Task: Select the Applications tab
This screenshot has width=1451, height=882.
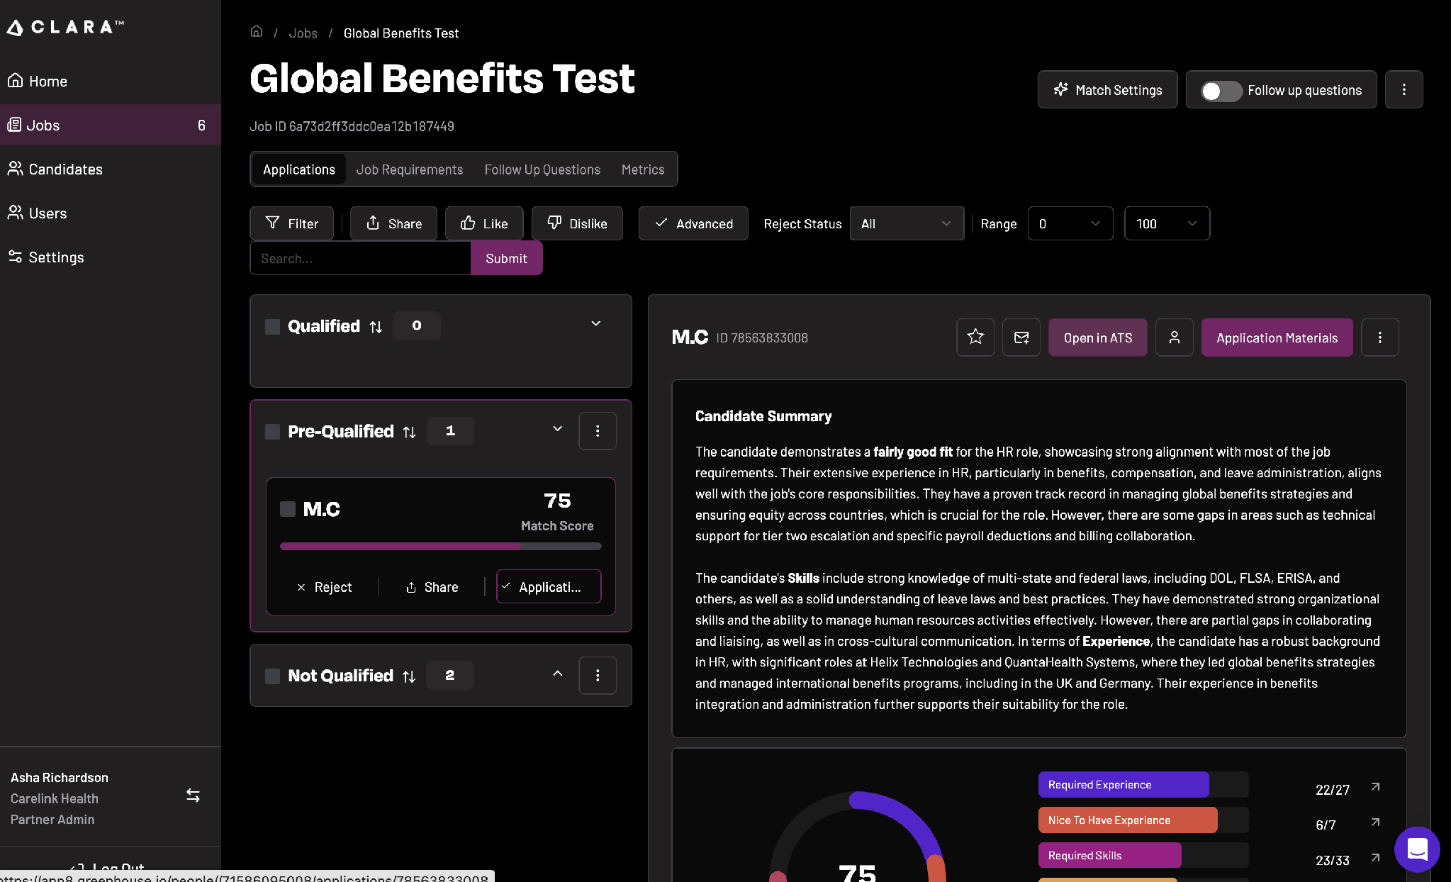Action: click(298, 169)
